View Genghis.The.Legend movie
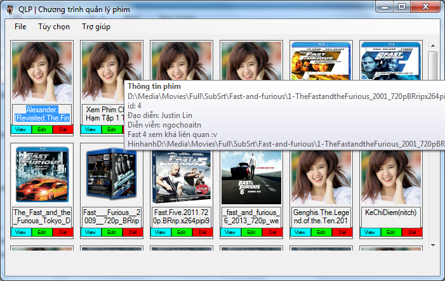This screenshot has height=281, width=445. pyautogui.click(x=300, y=232)
